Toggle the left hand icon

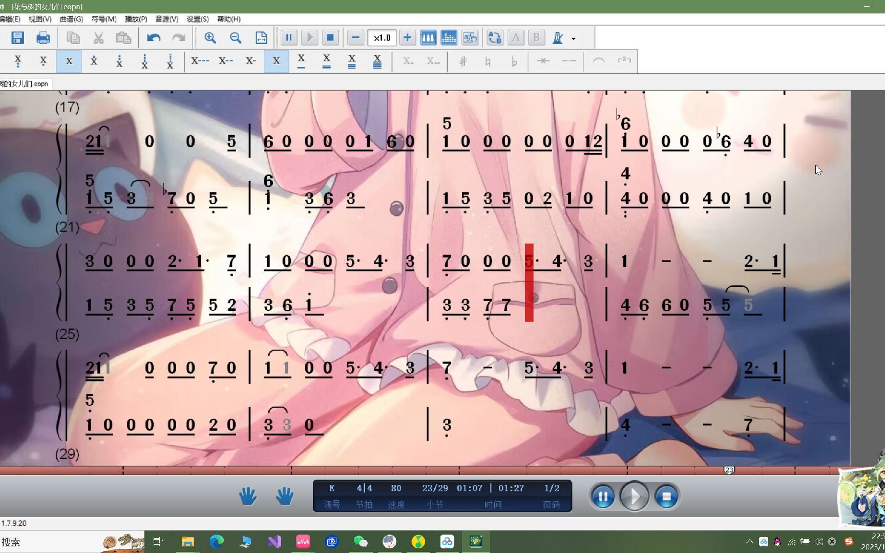coord(248,496)
